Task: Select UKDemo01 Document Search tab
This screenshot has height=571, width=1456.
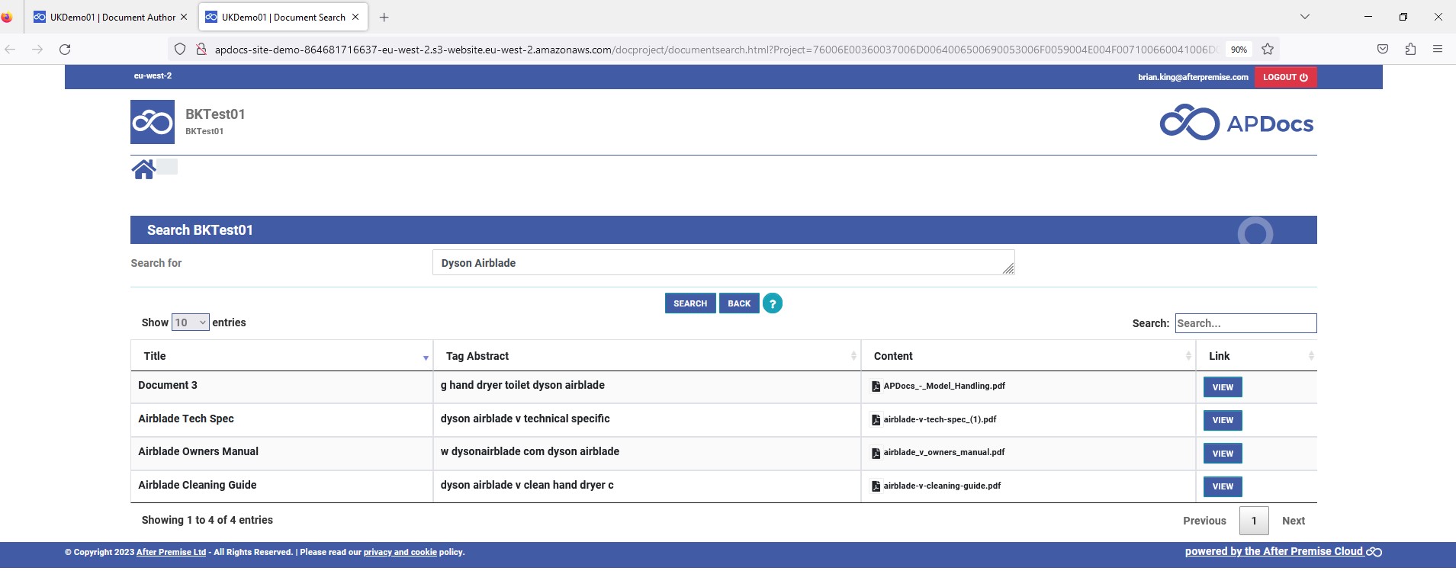Action: click(283, 17)
